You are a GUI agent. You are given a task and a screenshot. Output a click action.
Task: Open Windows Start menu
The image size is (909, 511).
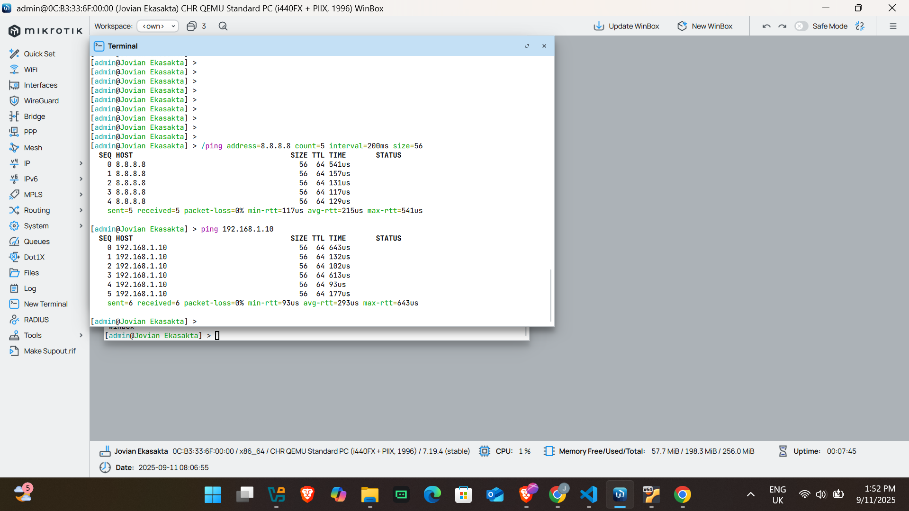pyautogui.click(x=213, y=494)
